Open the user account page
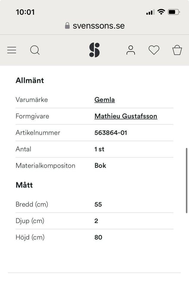 [x=130, y=50]
